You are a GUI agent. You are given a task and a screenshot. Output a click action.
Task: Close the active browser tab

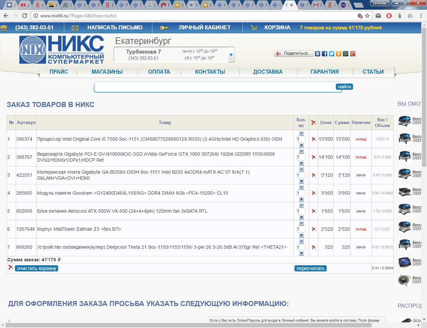pyautogui.click(x=292, y=5)
